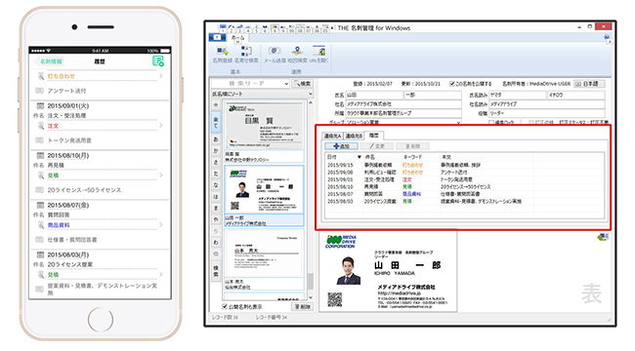Enable the 編集ロック checkbox
This screenshot has width=635, height=351.
491,122
